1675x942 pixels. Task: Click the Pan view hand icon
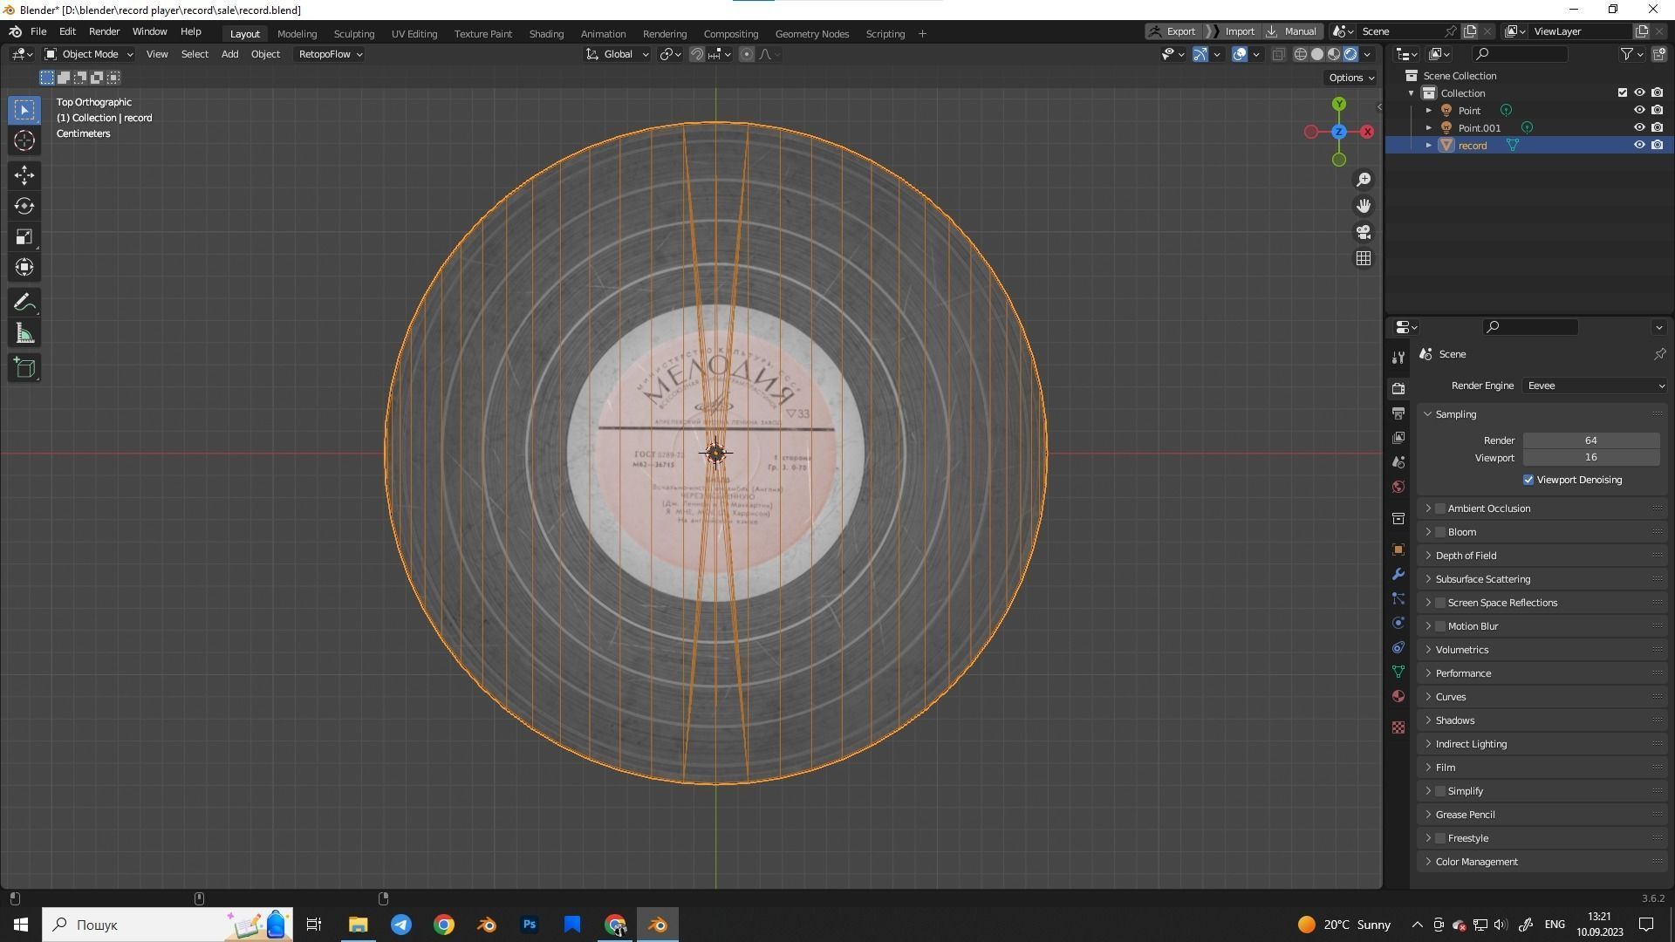[x=1364, y=206]
